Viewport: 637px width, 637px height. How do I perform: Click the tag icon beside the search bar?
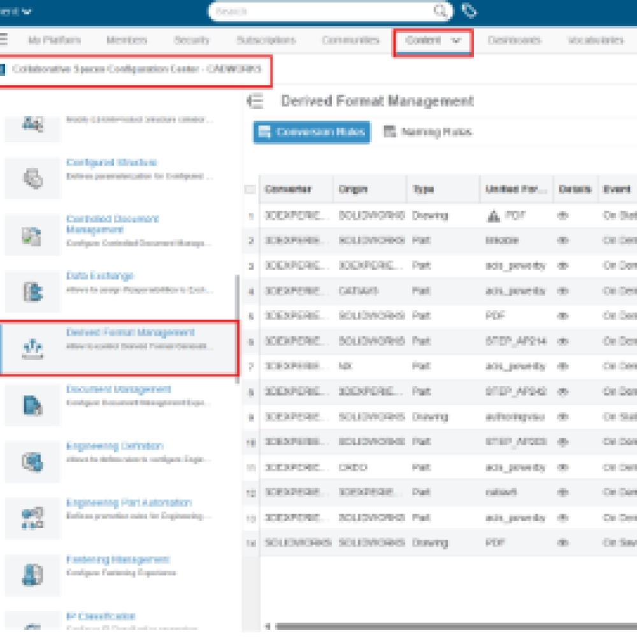(x=469, y=11)
